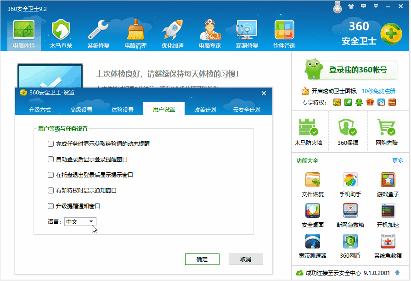Open 木马防火墙 firewall
Image resolution: width=411 pixels, height=281 pixels.
click(309, 132)
